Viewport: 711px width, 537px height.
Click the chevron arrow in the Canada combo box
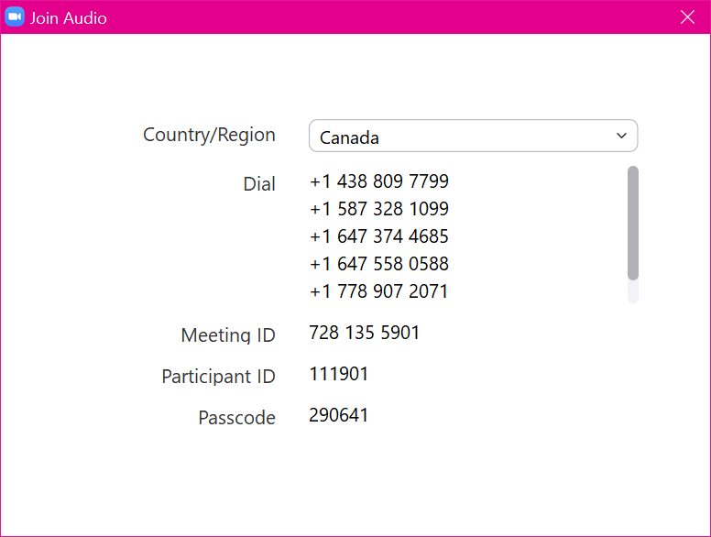click(x=622, y=137)
